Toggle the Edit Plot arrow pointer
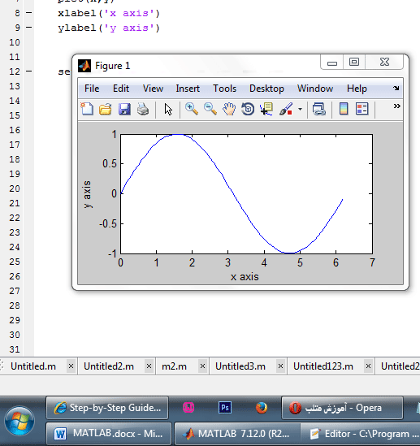Image resolution: width=420 pixels, height=446 pixels. tap(168, 109)
